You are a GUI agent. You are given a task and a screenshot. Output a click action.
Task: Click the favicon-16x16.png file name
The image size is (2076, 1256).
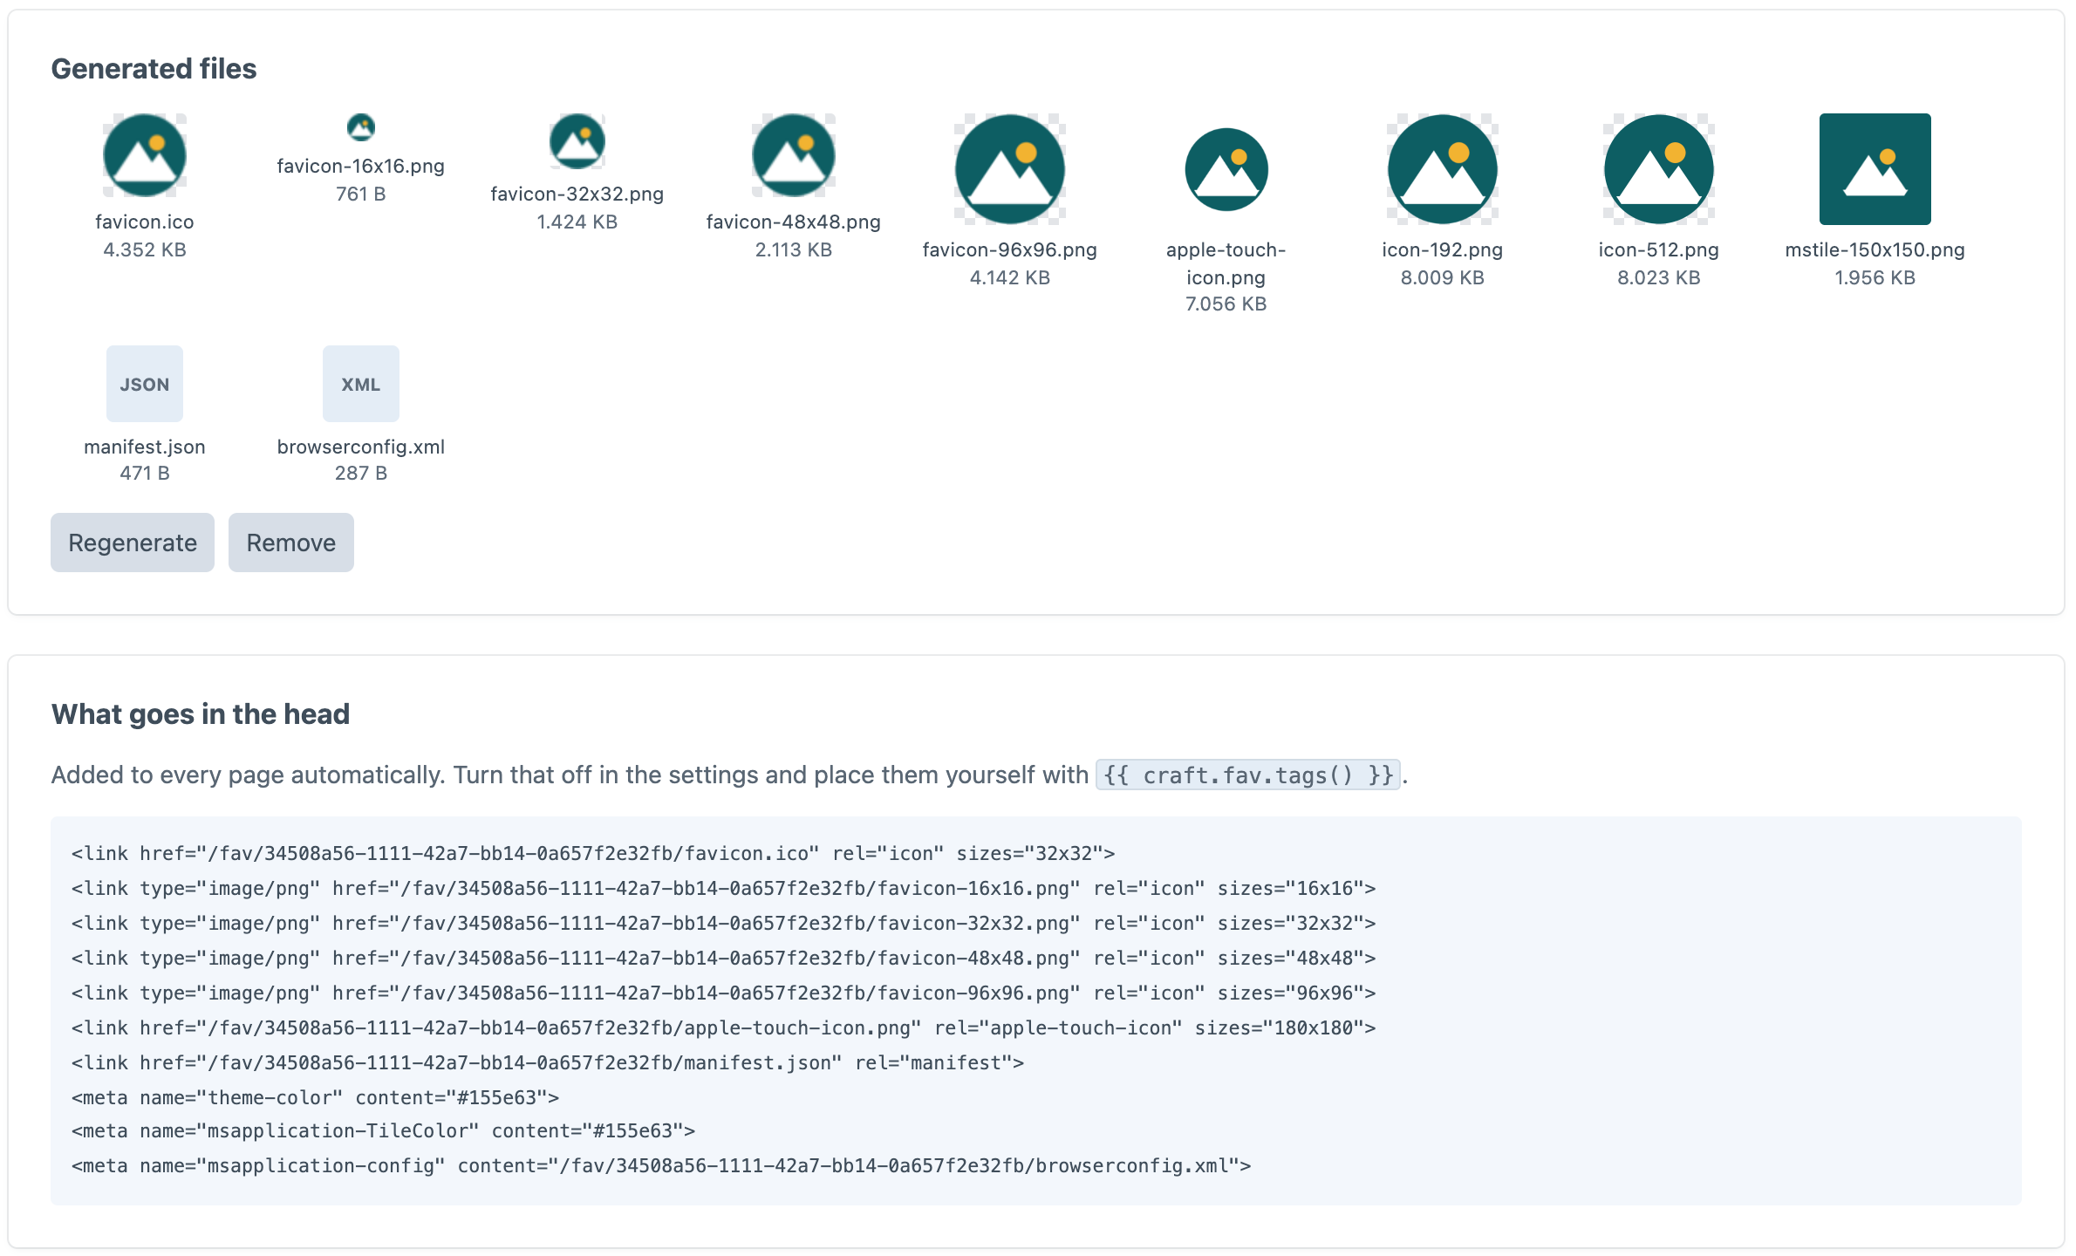coord(361,166)
